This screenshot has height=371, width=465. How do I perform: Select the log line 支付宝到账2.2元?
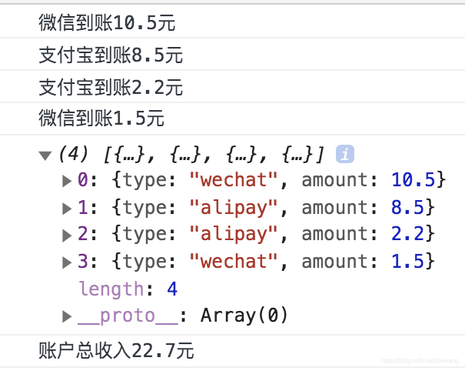pos(111,87)
